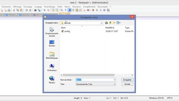Open the Exécution menu

(x=77, y=7)
